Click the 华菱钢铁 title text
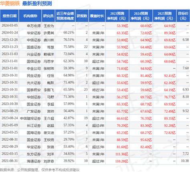Screen dimensions: 190x172 [10, 4]
